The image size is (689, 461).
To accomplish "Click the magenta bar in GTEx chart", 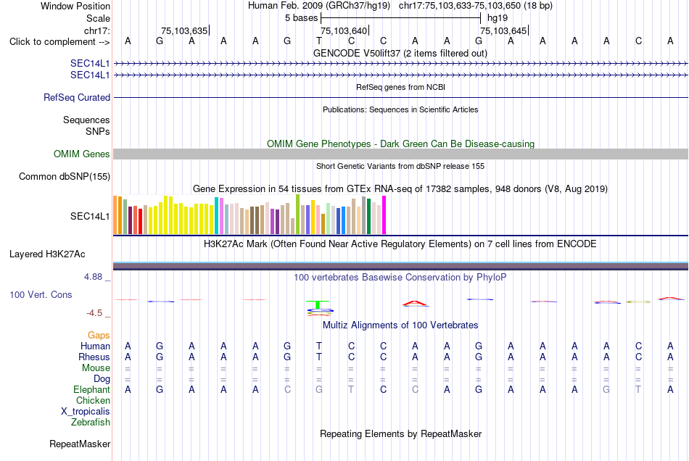I will tap(384, 215).
